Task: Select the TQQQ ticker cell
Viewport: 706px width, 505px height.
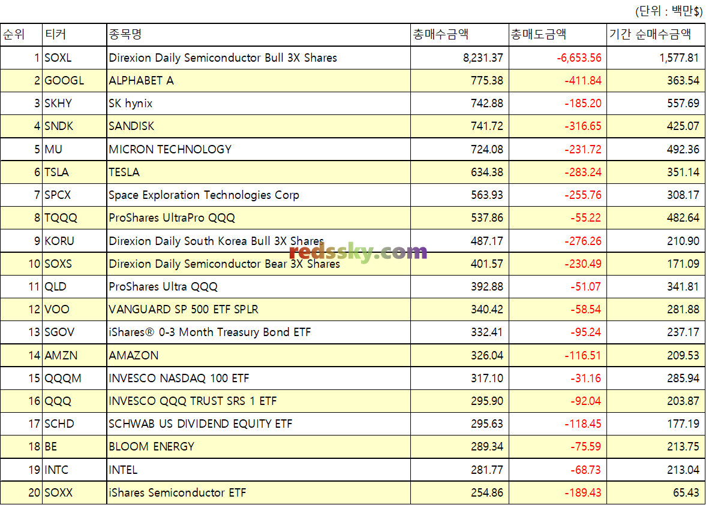Action: (74, 218)
